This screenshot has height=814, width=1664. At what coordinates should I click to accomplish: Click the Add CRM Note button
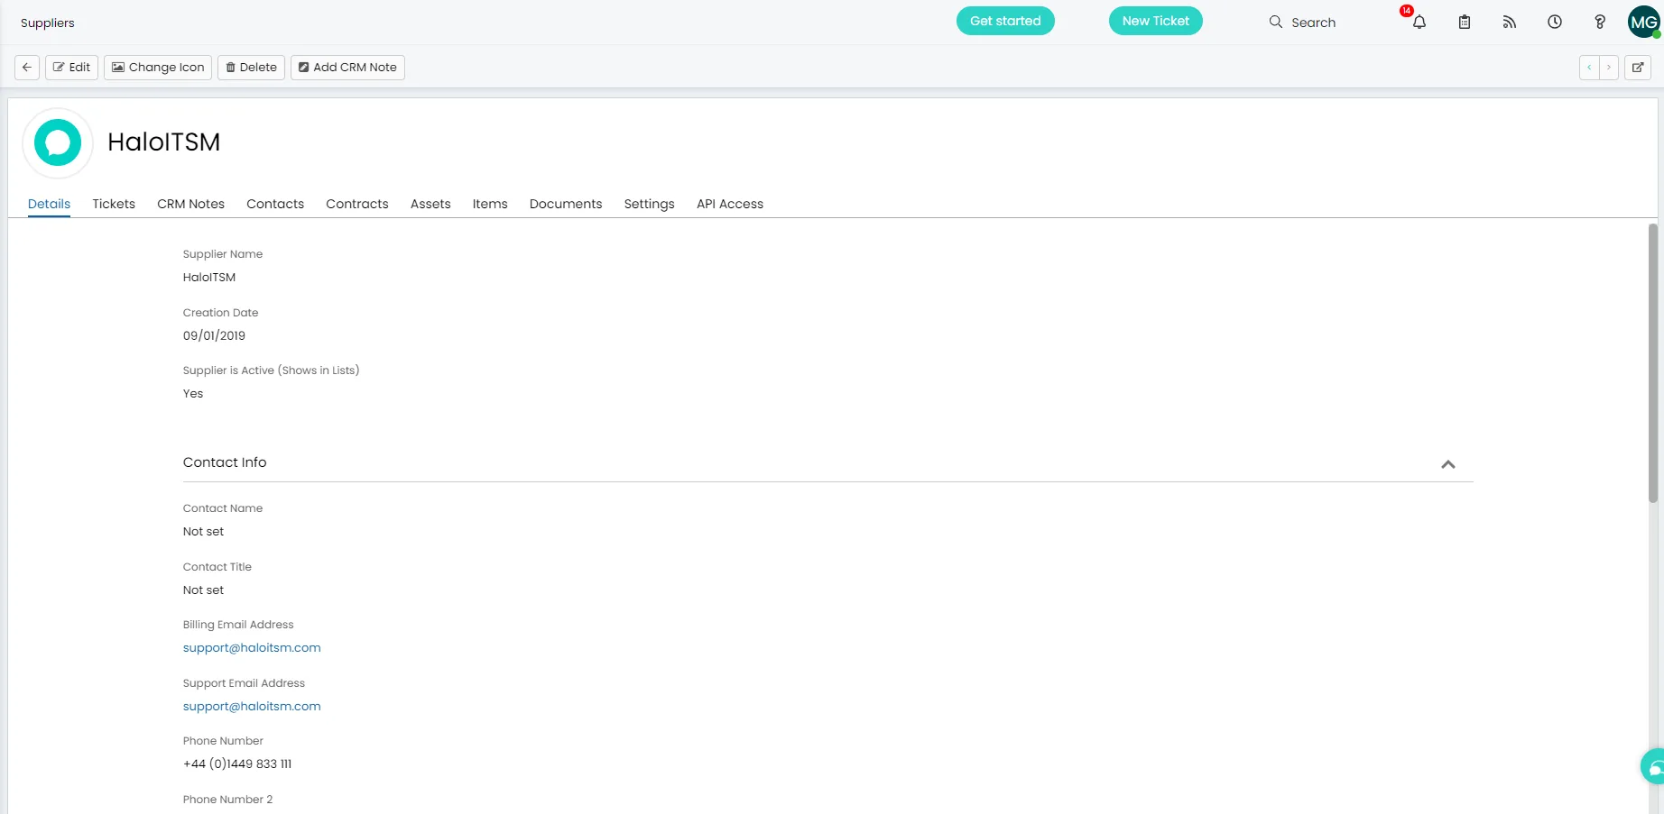[x=347, y=68]
